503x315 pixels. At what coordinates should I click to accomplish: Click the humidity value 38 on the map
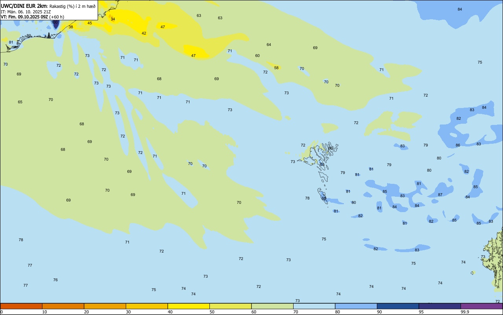coord(71,27)
